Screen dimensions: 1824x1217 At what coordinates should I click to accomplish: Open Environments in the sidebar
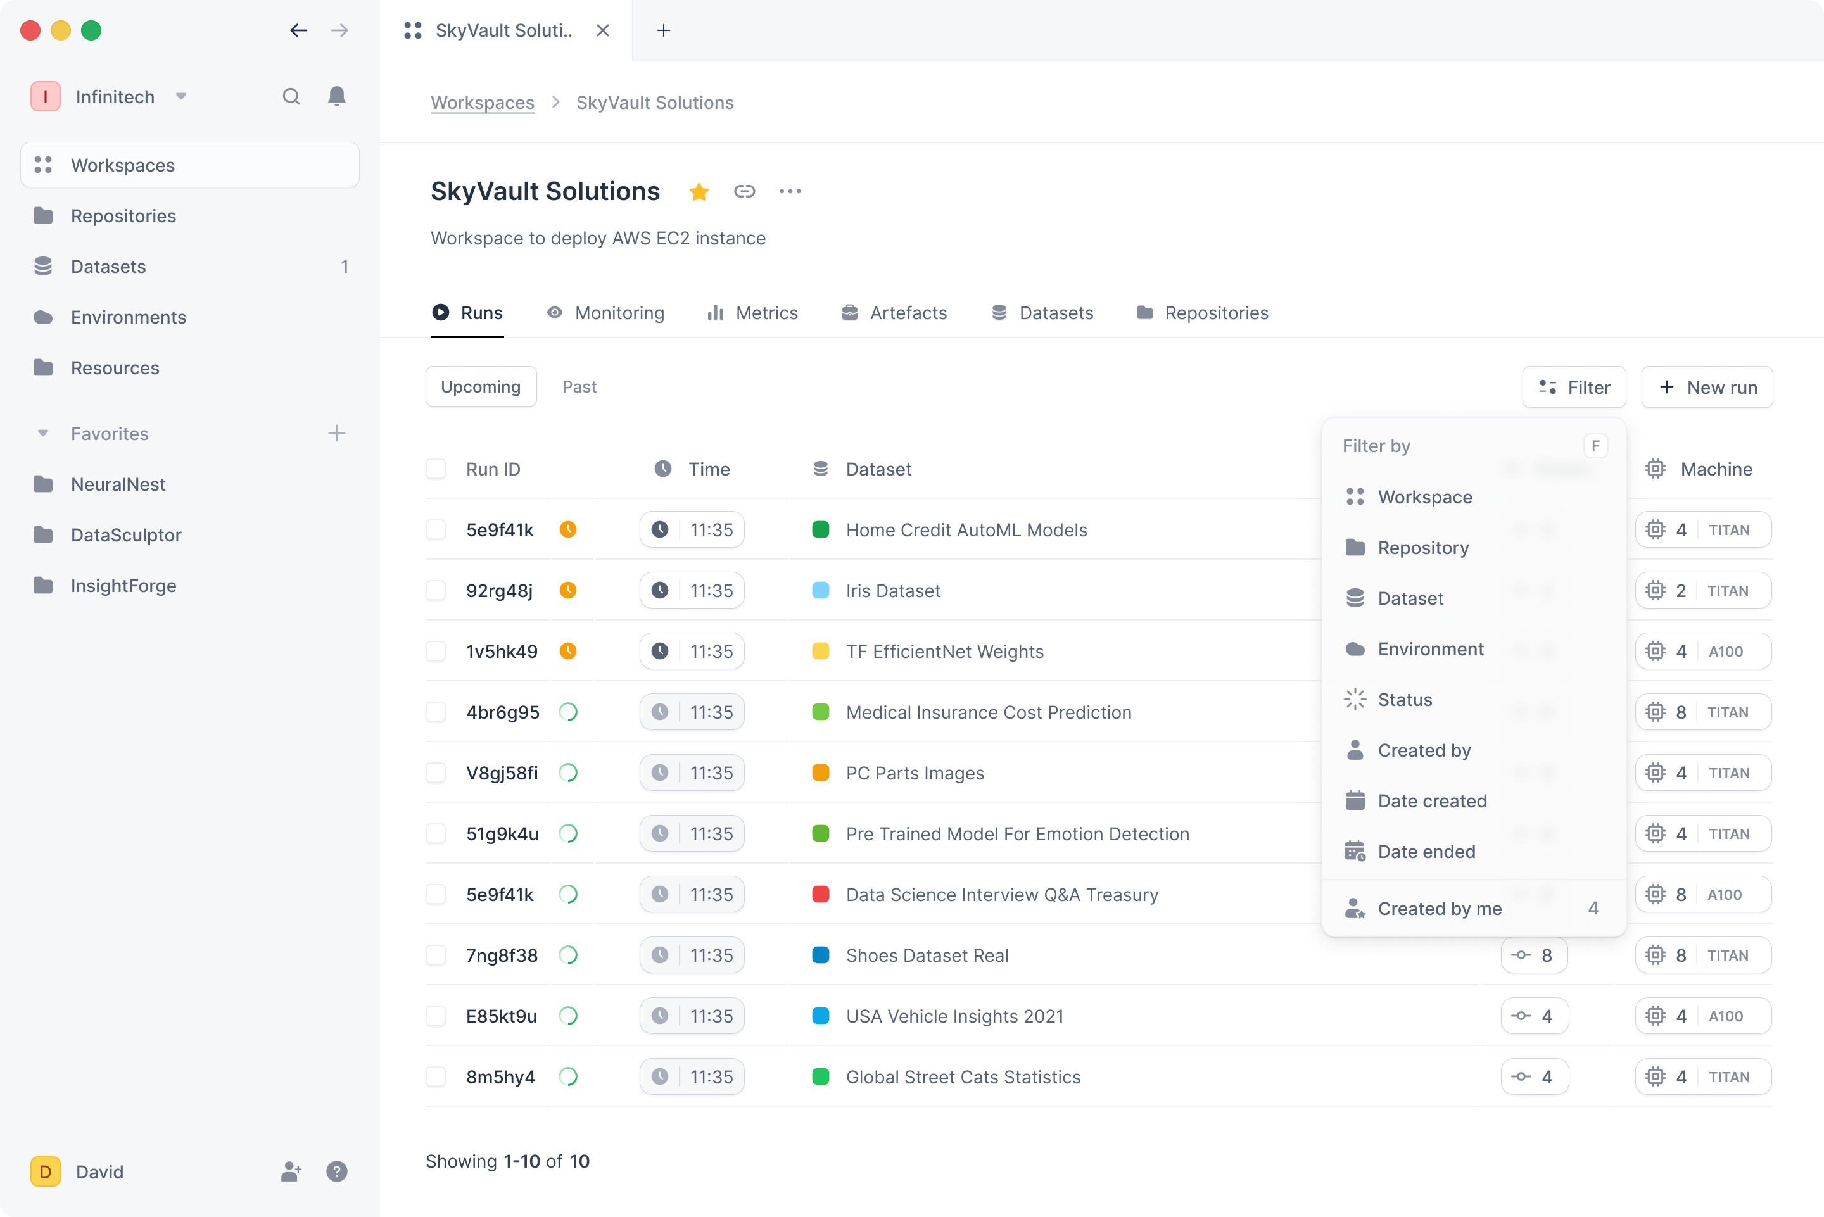tap(189, 317)
